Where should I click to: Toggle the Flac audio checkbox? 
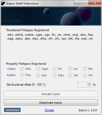[22, 75]
